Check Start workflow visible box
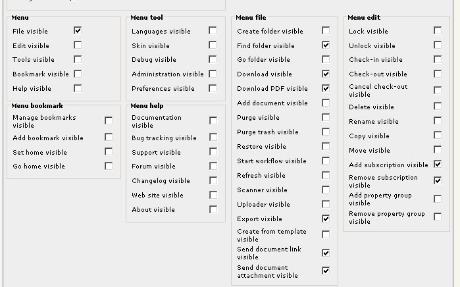460x287 pixels. (x=326, y=161)
